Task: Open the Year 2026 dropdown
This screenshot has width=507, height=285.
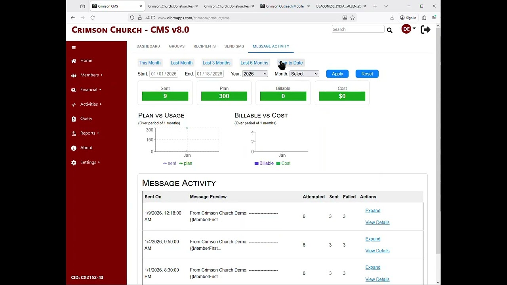Action: tap(255, 74)
